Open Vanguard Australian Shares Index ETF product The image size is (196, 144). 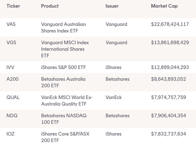pos(63,27)
